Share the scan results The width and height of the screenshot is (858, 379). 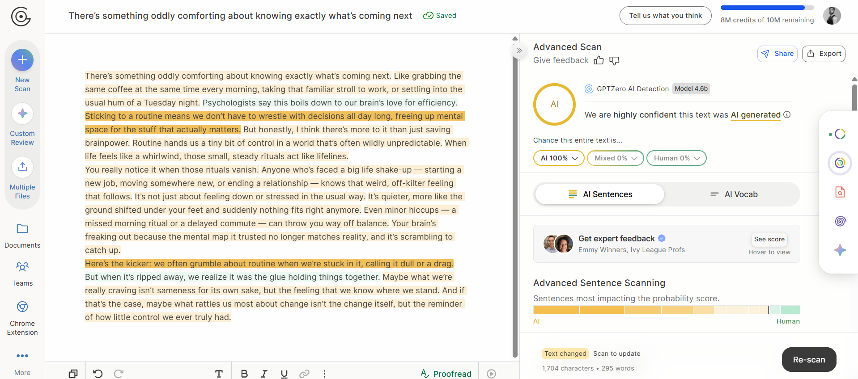click(x=777, y=54)
